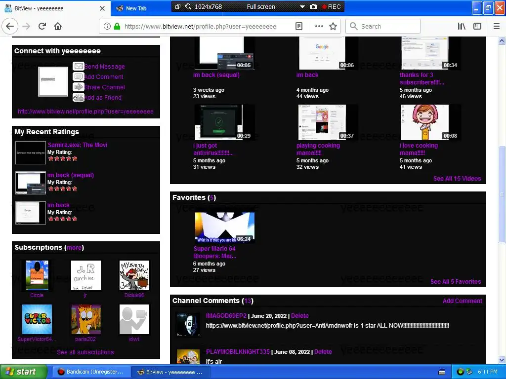The image size is (506, 379).
Task: Open the browser Home page icon
Action: [58, 26]
